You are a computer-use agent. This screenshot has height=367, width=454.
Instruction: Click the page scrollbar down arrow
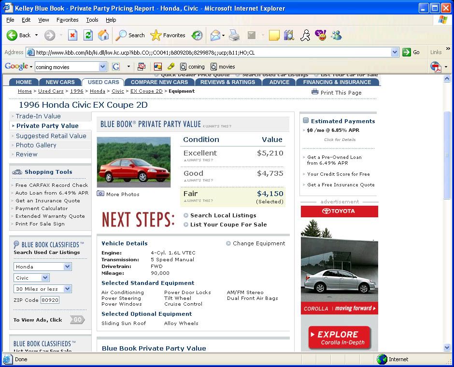pos(447,347)
